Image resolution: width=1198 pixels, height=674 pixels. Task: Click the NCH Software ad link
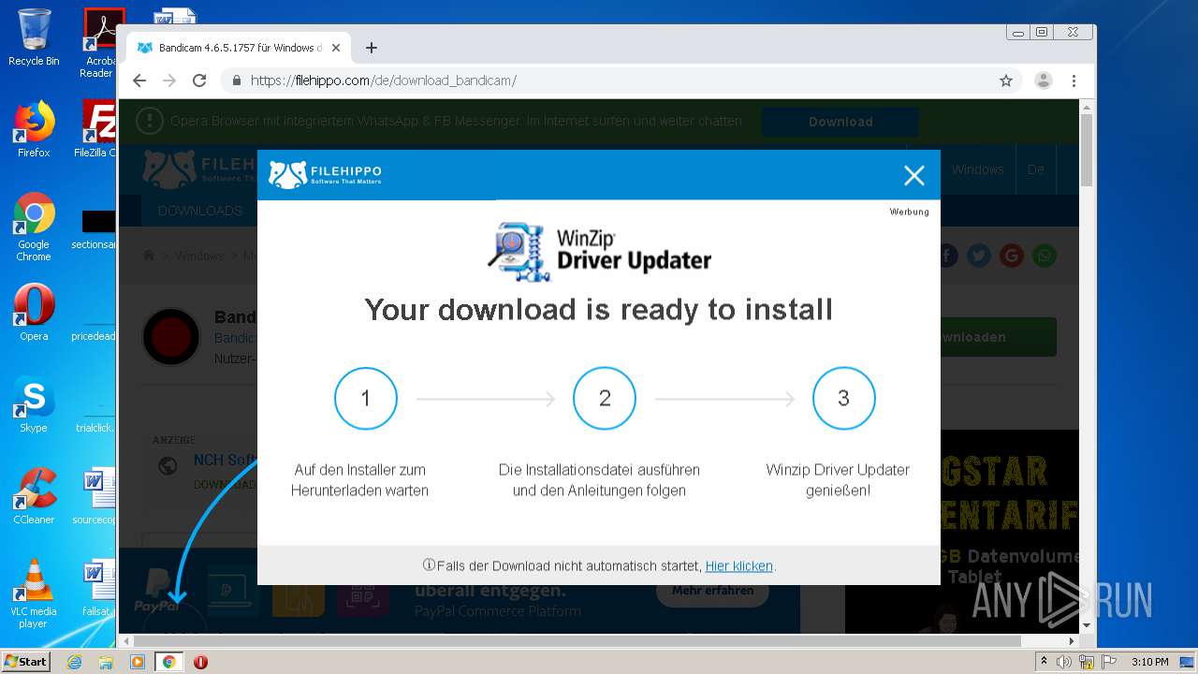click(x=226, y=460)
